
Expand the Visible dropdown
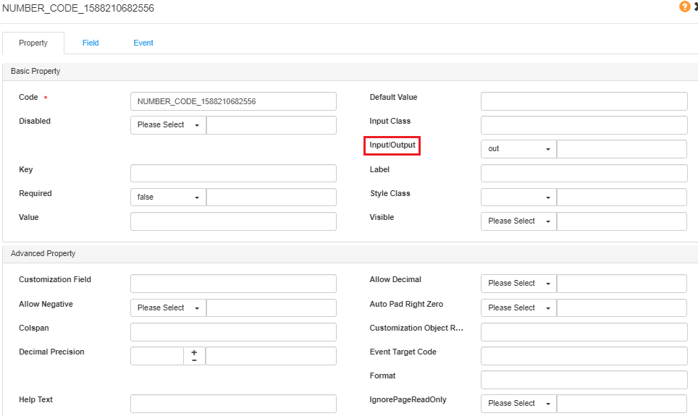click(x=518, y=221)
